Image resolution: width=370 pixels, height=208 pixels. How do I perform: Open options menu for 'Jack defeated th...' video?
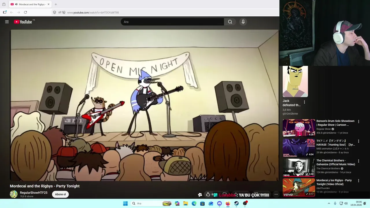(x=304, y=102)
